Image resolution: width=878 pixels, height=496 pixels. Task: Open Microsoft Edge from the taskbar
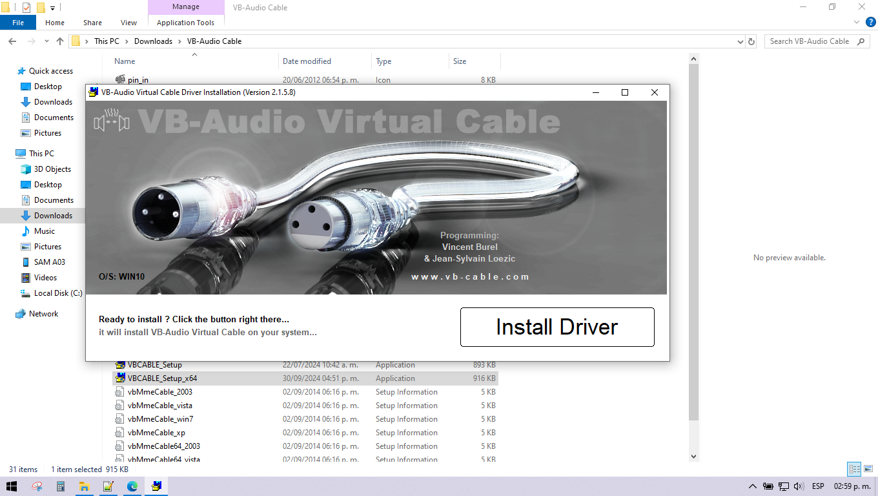click(132, 486)
